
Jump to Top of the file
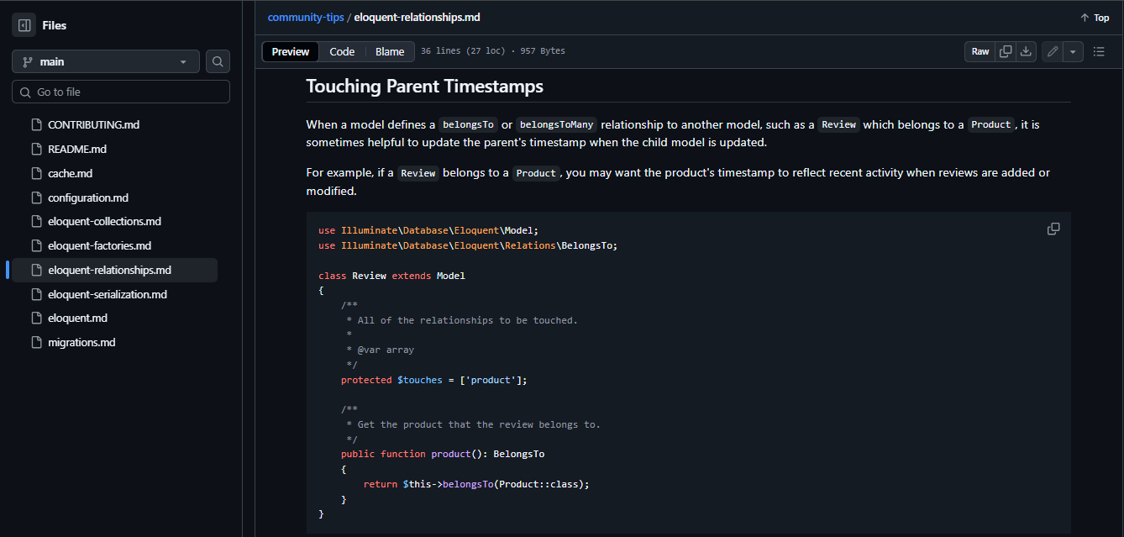(1095, 18)
